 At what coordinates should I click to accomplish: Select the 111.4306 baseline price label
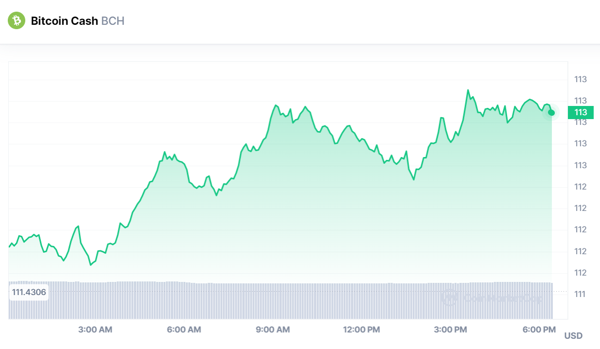(x=29, y=293)
